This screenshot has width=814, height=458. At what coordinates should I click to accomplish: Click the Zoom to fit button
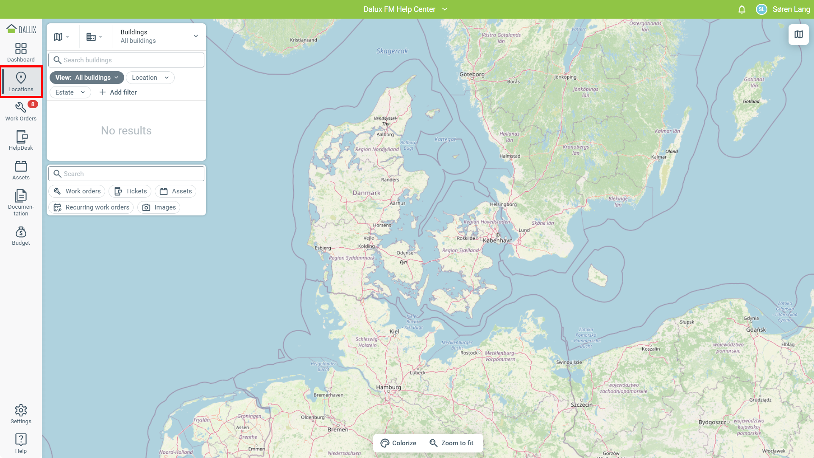451,443
